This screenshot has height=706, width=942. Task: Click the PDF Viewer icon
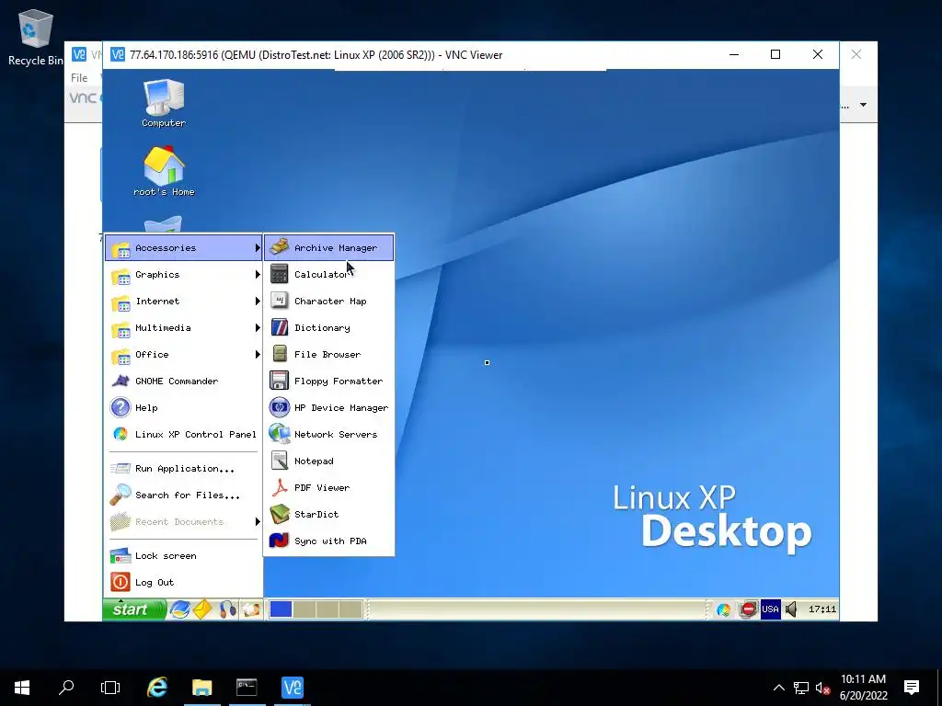[x=280, y=487]
